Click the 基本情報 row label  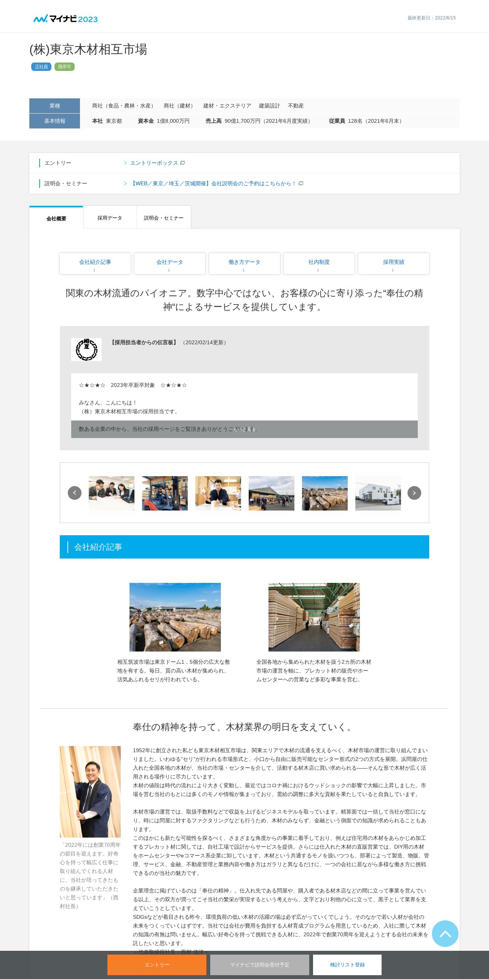54,121
